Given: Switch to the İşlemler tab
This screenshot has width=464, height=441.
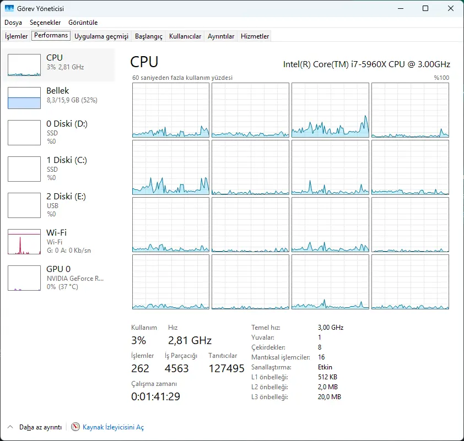Looking at the screenshot, I should [17, 36].
